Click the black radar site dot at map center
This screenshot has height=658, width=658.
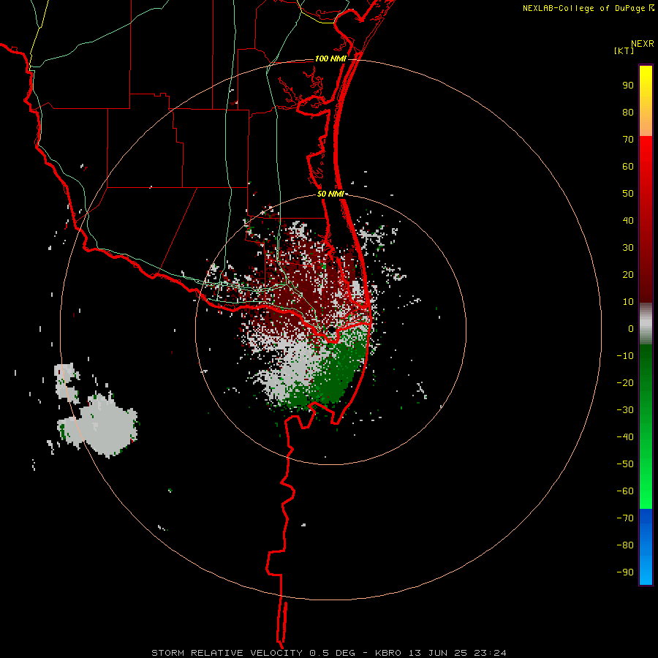pyautogui.click(x=331, y=330)
